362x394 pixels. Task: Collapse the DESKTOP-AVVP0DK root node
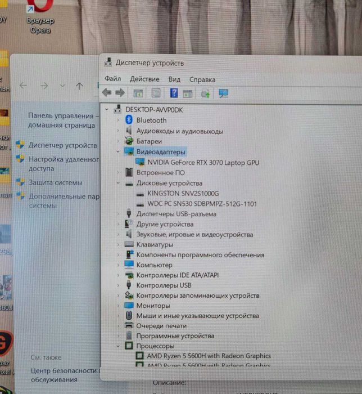(x=107, y=109)
